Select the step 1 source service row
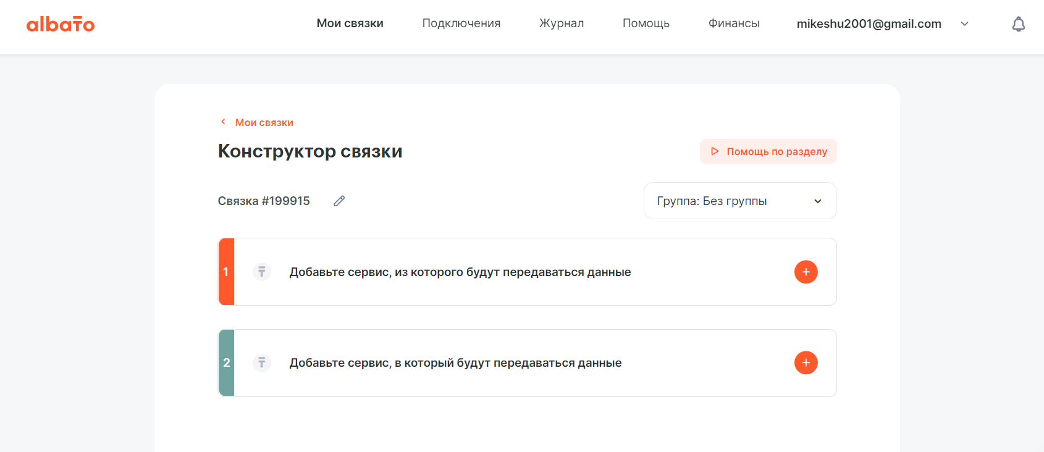Viewport: 1044px width, 452px height. (528, 272)
